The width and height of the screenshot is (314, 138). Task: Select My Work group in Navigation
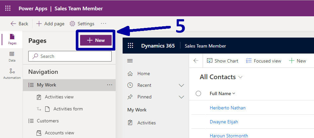tap(69, 85)
